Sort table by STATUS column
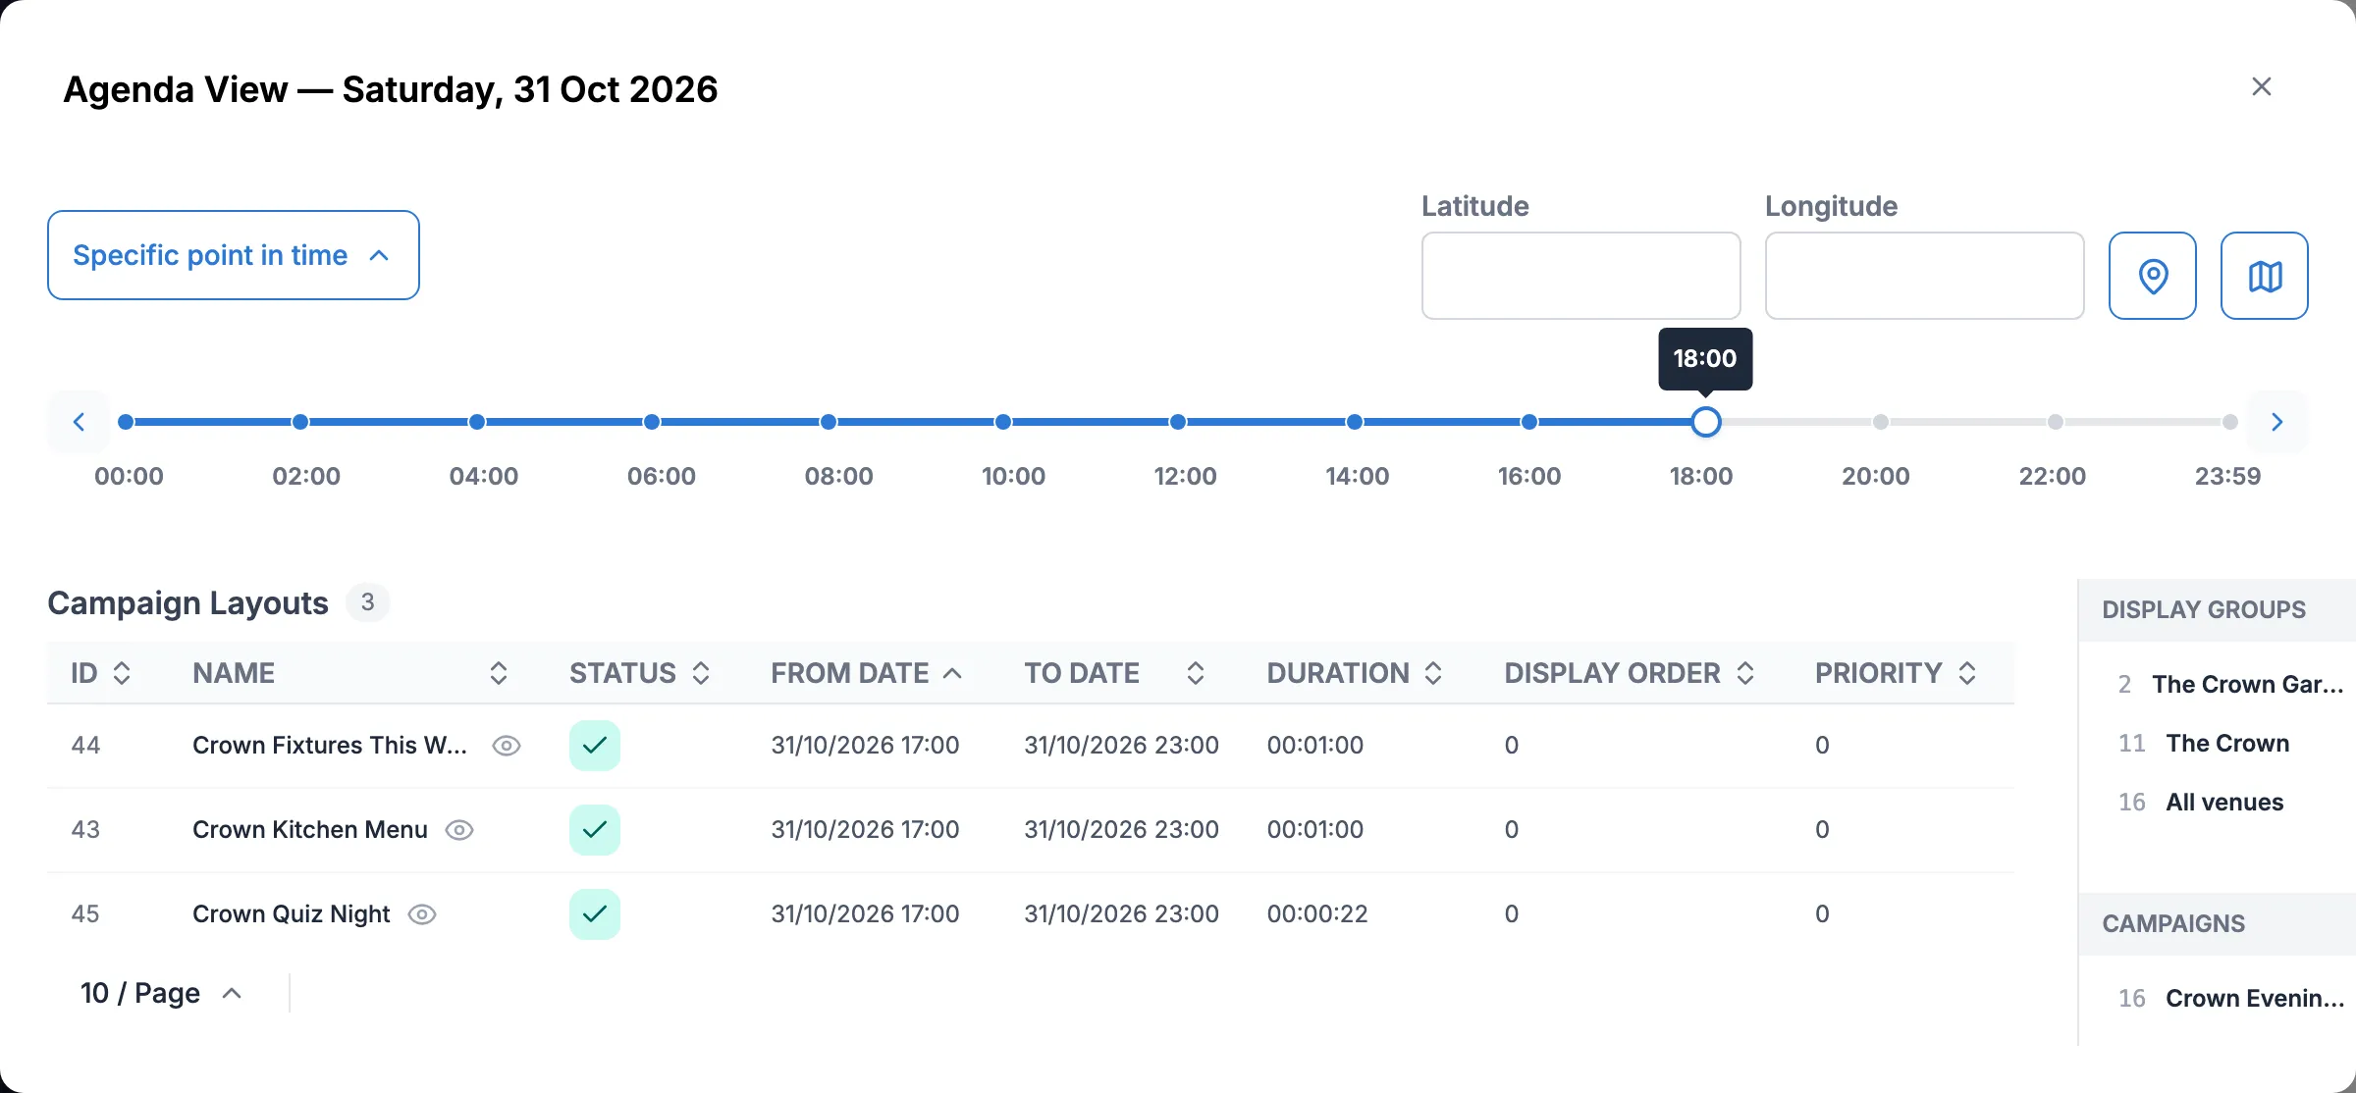 [x=701, y=673]
